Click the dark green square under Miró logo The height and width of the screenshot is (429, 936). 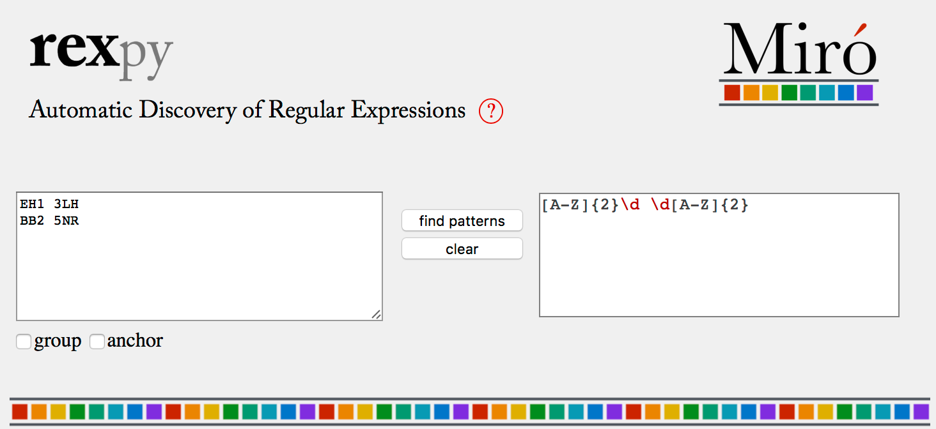click(x=789, y=93)
